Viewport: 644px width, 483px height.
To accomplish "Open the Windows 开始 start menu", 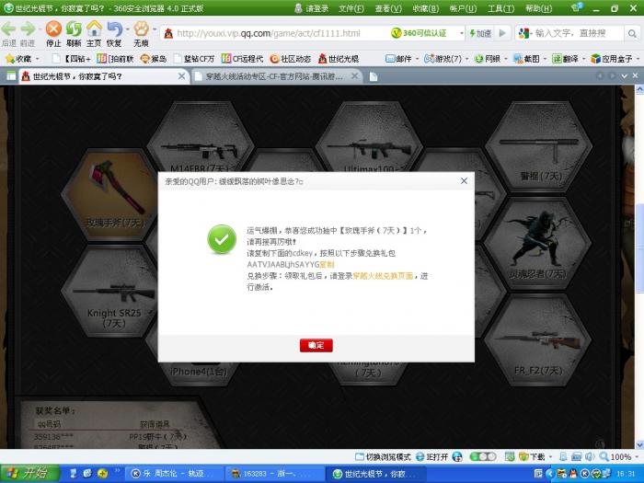I will [x=30, y=474].
